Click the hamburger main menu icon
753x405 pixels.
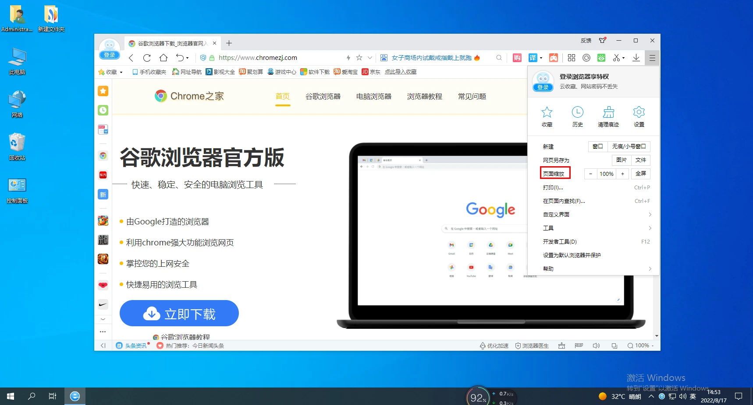652,58
